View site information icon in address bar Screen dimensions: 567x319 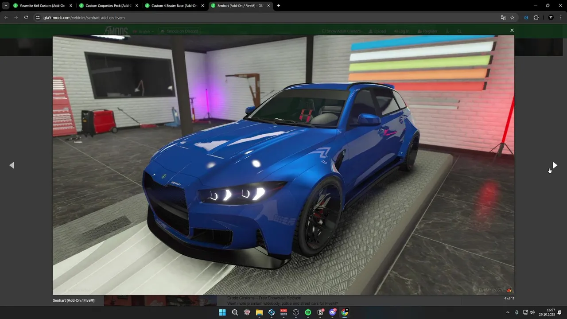click(x=38, y=18)
